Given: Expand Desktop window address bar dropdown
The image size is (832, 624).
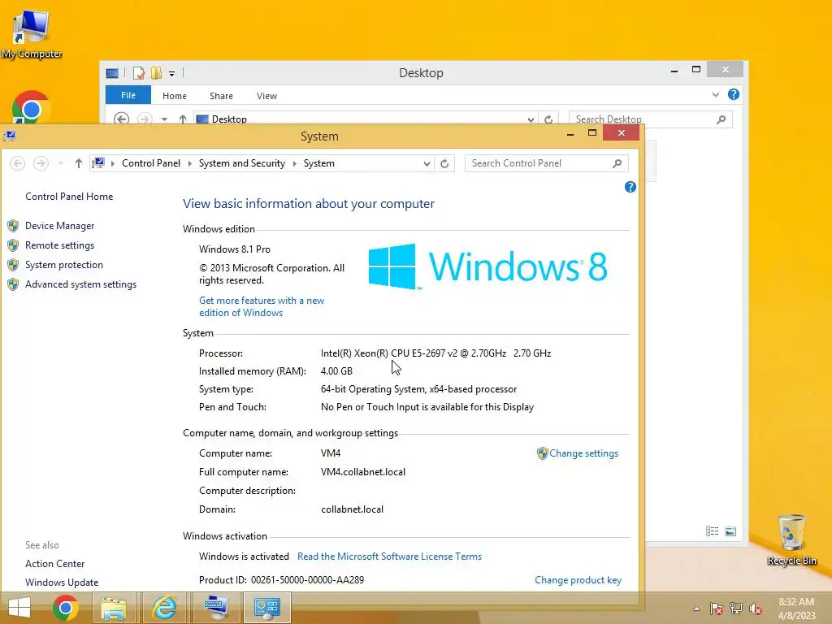Looking at the screenshot, I should click(x=531, y=119).
